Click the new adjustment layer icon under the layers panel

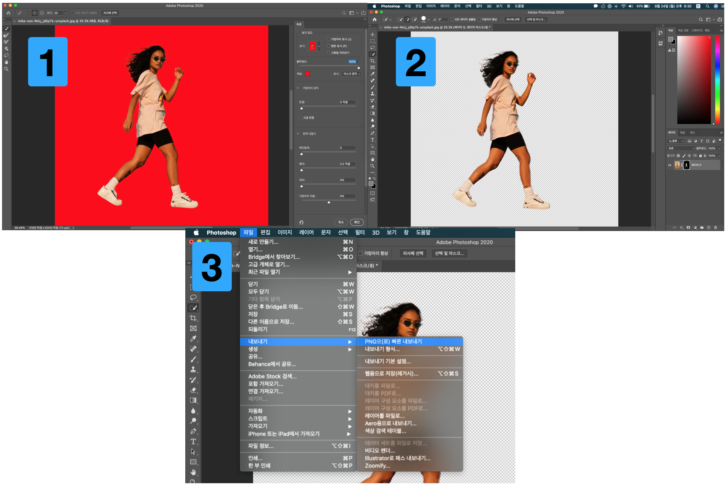pyautogui.click(x=695, y=227)
